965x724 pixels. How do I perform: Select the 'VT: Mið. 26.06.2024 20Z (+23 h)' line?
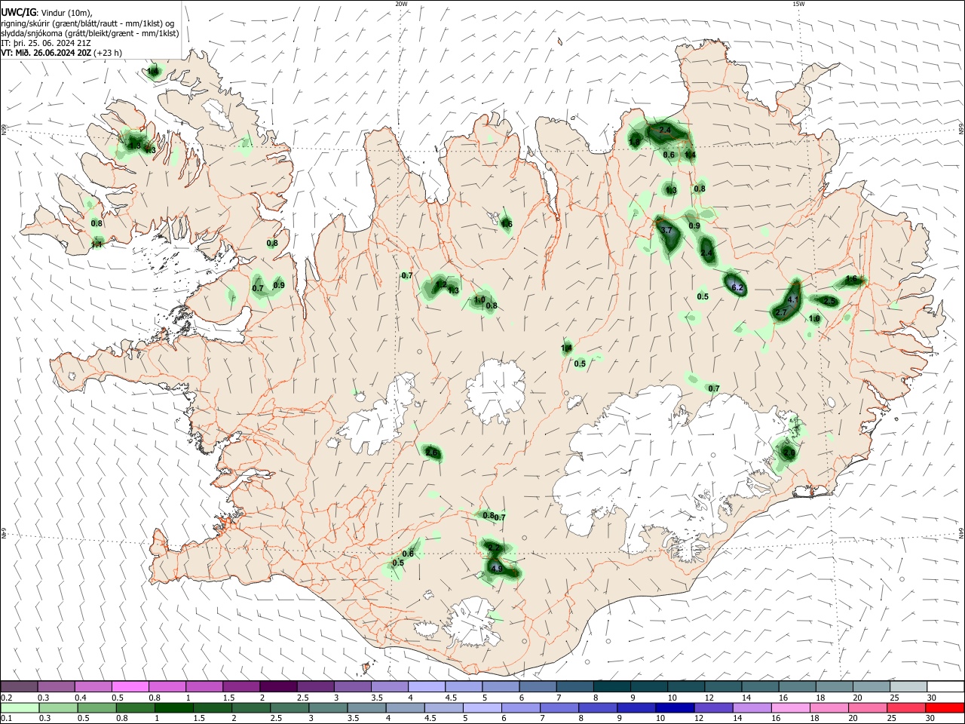coord(61,53)
